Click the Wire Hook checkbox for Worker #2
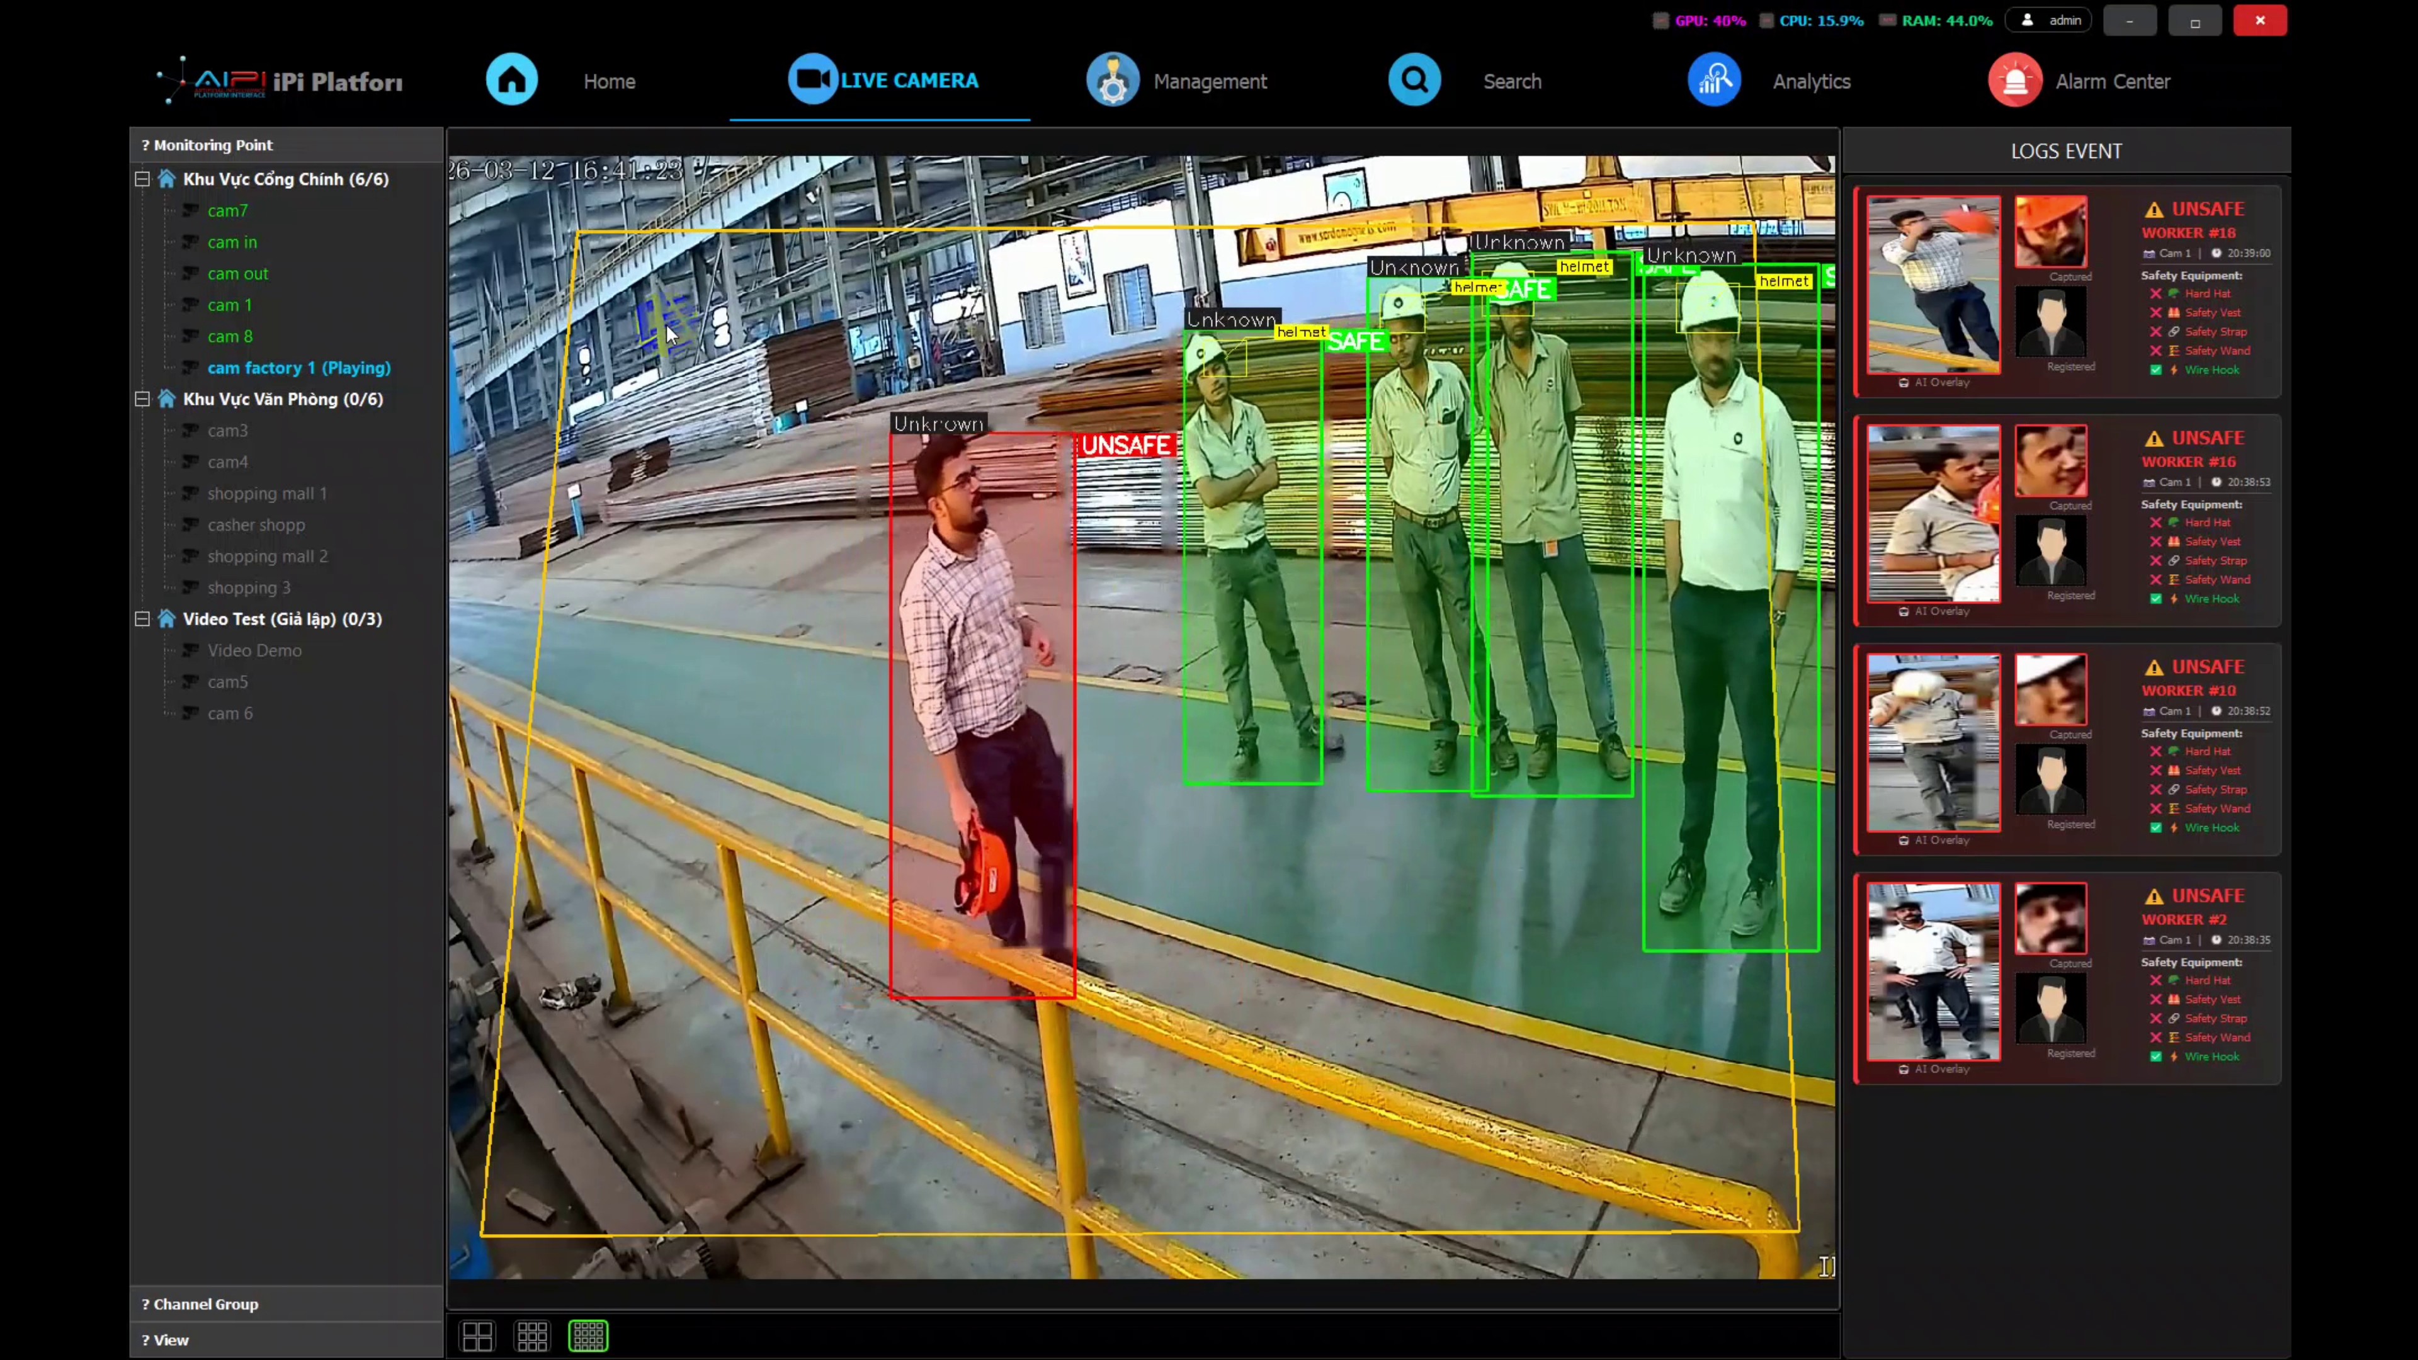 (2156, 1057)
